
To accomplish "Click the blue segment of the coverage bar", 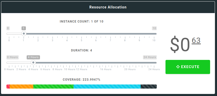I will (107, 87).
